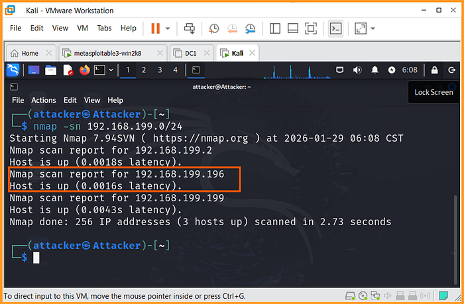This screenshot has height=304, width=464.
Task: Click the CD/DVD drive status icon
Action: (x=363, y=295)
